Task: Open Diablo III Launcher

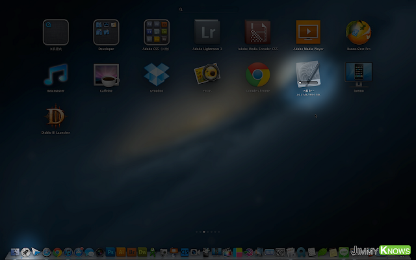Action: 56,116
